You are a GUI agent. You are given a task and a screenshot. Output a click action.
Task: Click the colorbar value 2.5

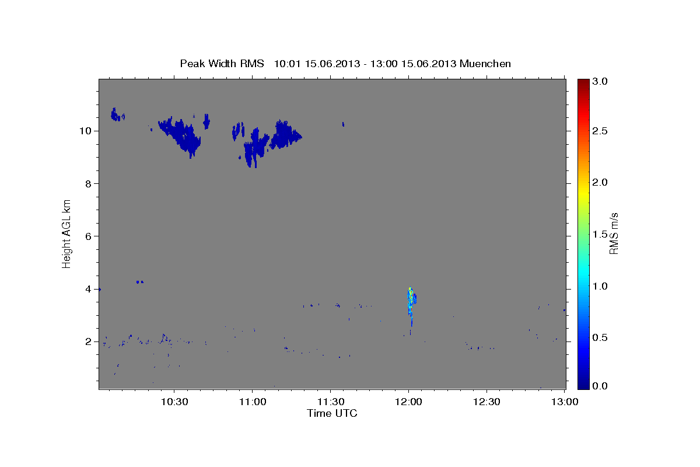(601, 131)
